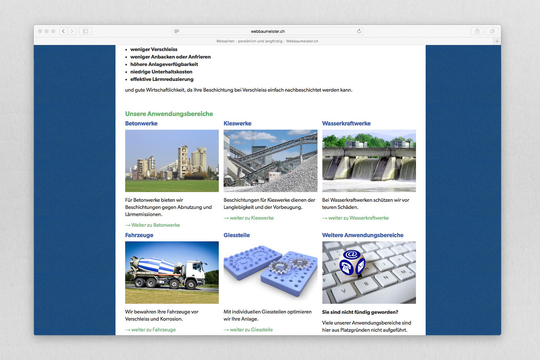
Task: Select the Webbaumeister.ch page tab
Action: tap(267, 41)
